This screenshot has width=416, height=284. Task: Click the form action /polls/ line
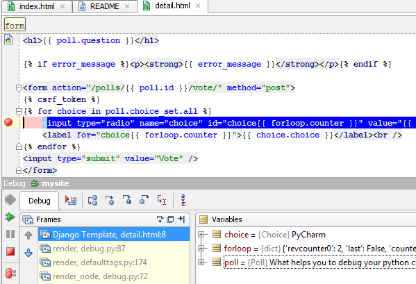click(x=159, y=87)
